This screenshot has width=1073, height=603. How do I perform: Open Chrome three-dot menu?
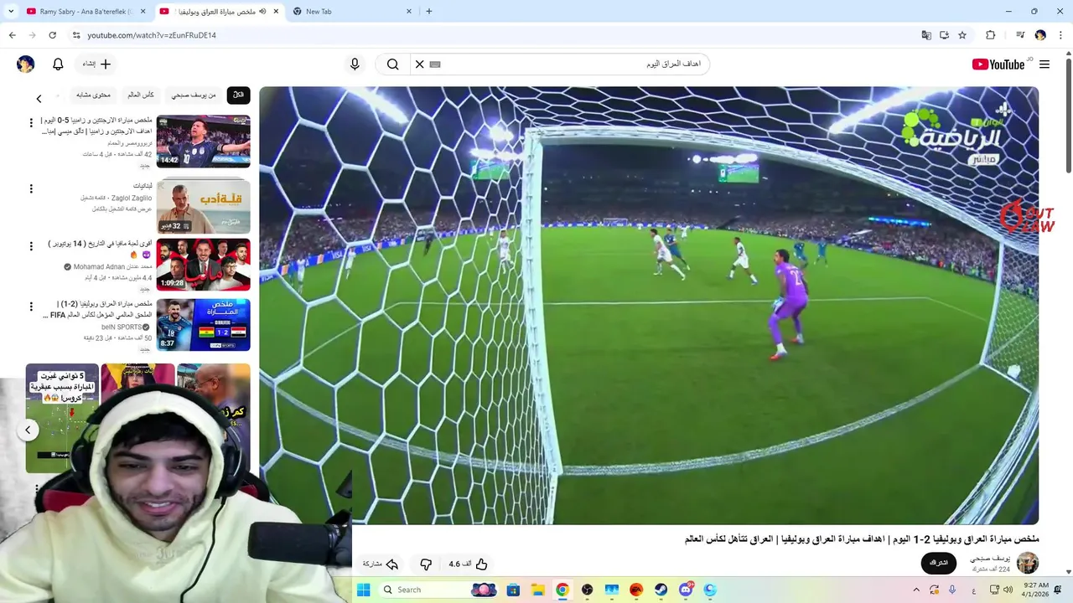pos(1060,35)
